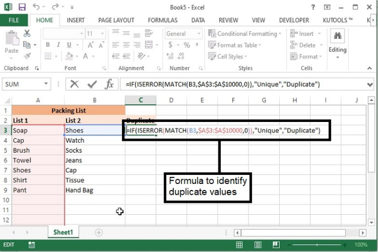Confirm formula with the Enter checkmark
This screenshot has width=378, height=252.
click(92, 84)
